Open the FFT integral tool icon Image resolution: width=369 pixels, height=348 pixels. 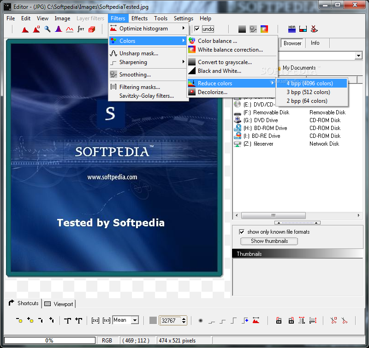[x=80, y=29]
